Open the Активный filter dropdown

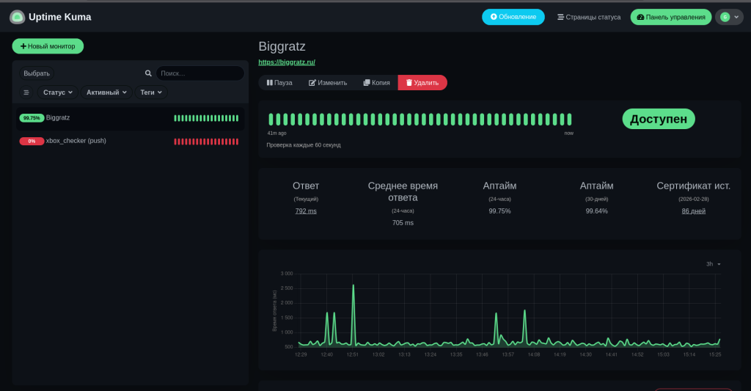pyautogui.click(x=106, y=92)
